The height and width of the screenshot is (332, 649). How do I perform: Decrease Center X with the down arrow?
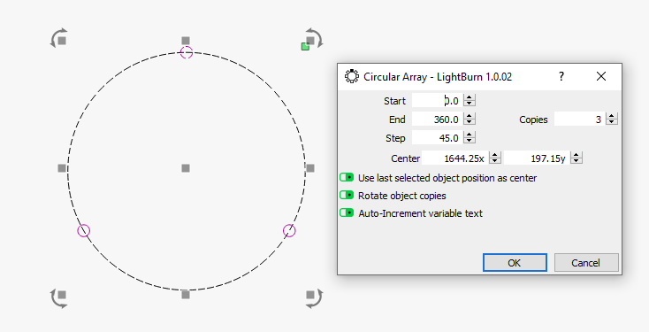495,161
